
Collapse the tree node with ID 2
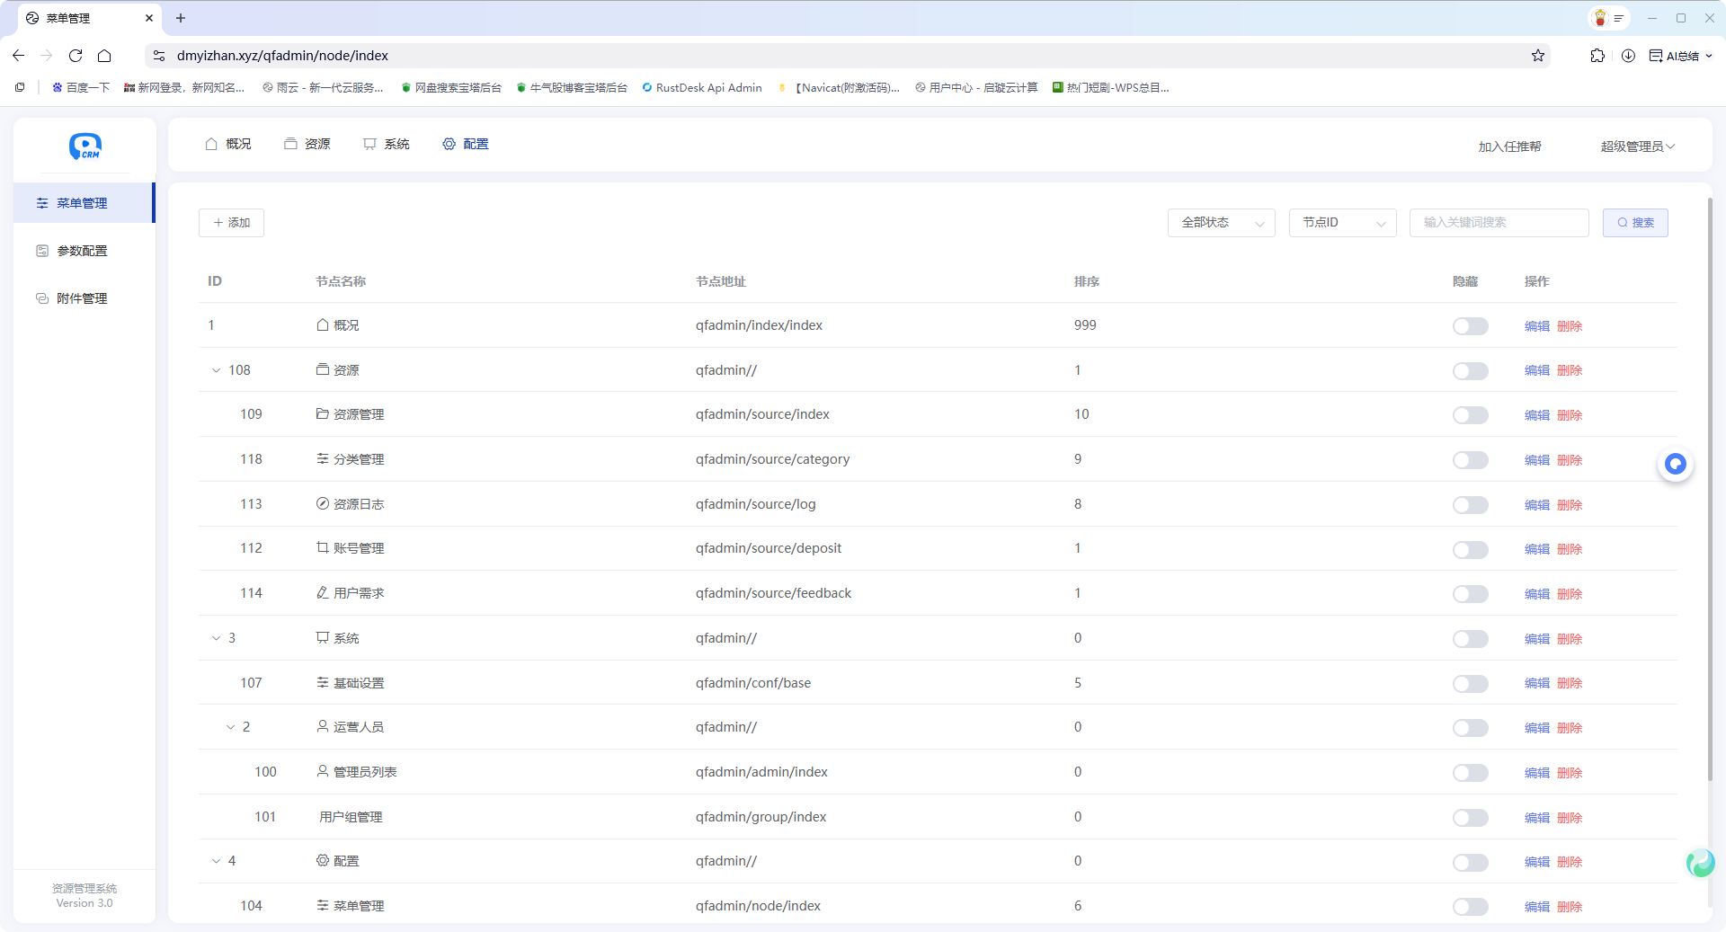[x=230, y=727]
